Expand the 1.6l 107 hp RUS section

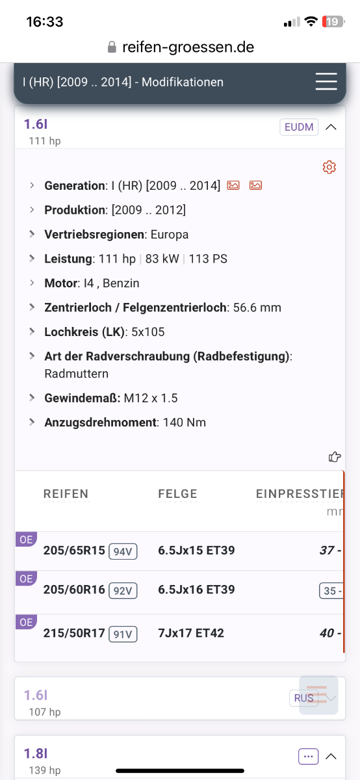pyautogui.click(x=331, y=698)
